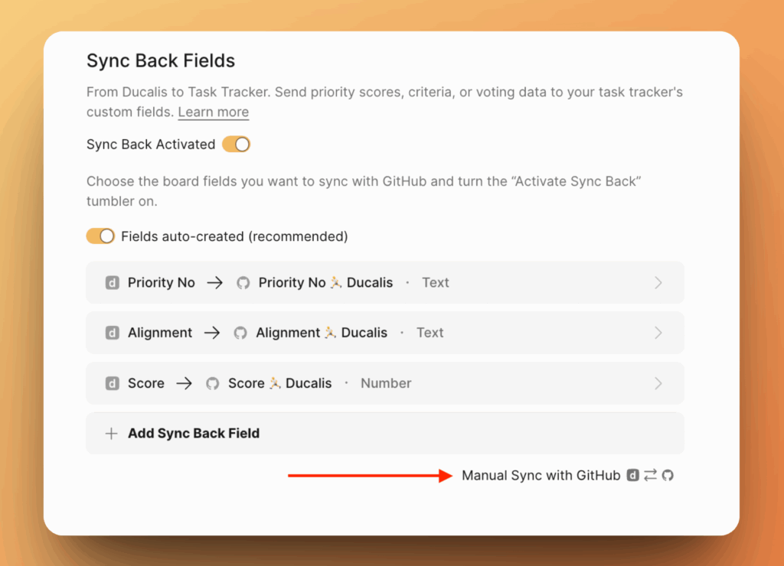Viewport: 784px width, 566px height.
Task: Open the Learn more link
Action: tap(213, 112)
